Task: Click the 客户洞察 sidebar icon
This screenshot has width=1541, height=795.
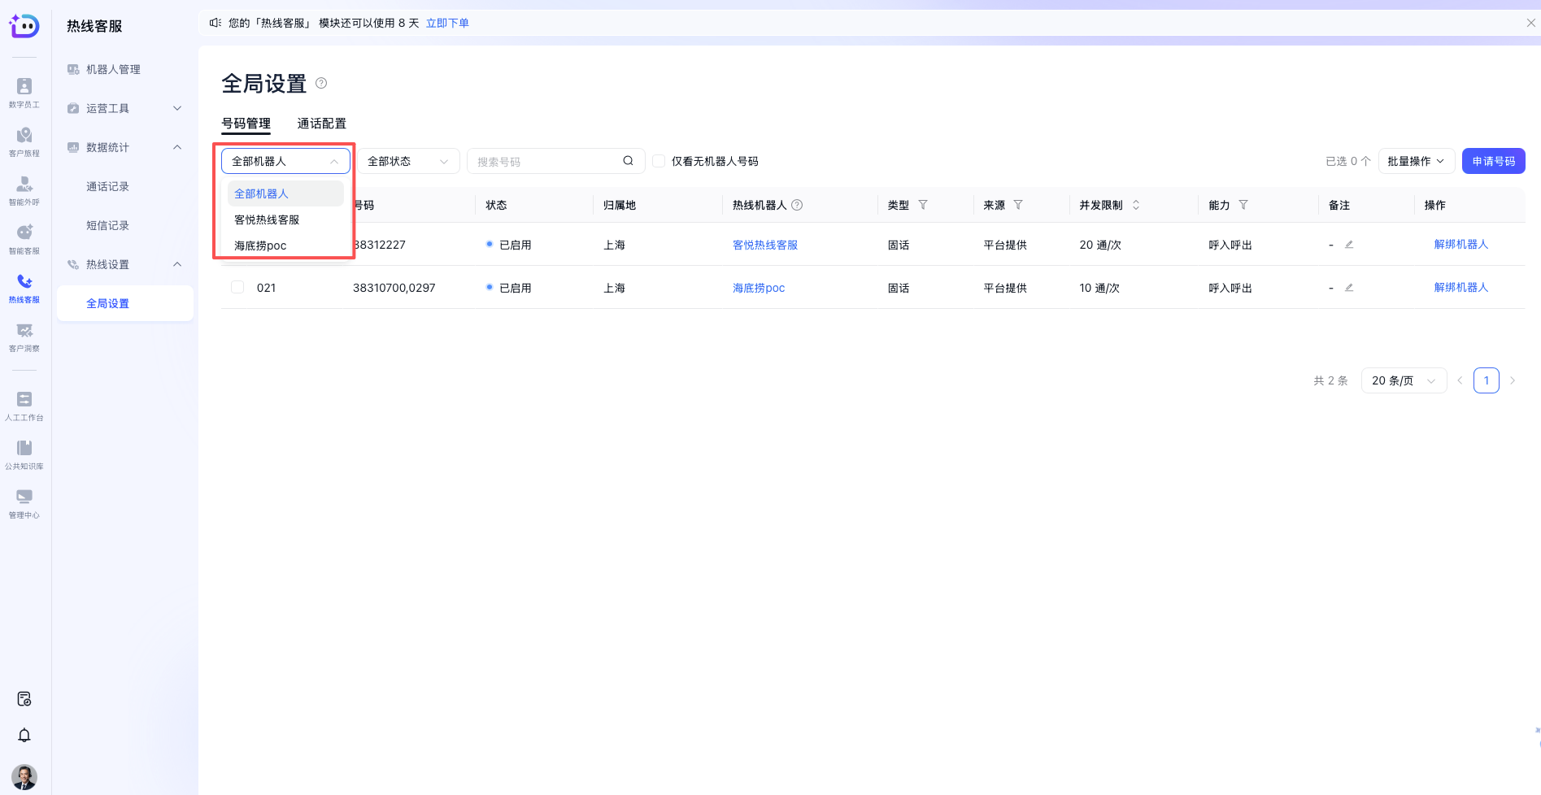Action: coord(24,336)
